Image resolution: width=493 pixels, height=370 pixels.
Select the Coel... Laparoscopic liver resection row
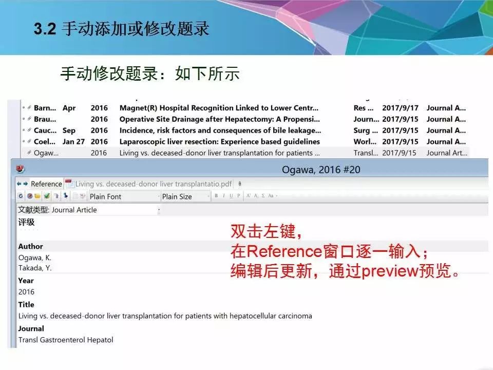click(x=245, y=142)
